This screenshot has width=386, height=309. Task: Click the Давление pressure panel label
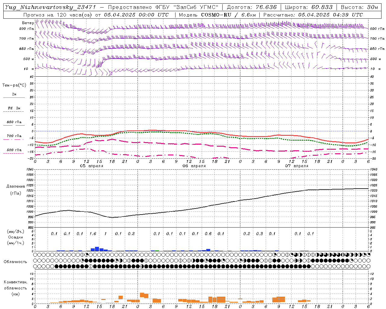tap(16, 186)
